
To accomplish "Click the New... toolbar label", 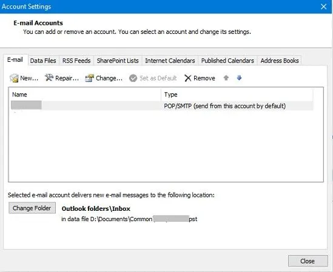I will [29, 78].
